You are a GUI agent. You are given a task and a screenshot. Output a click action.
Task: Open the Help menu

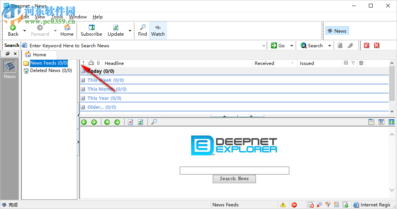click(x=98, y=17)
